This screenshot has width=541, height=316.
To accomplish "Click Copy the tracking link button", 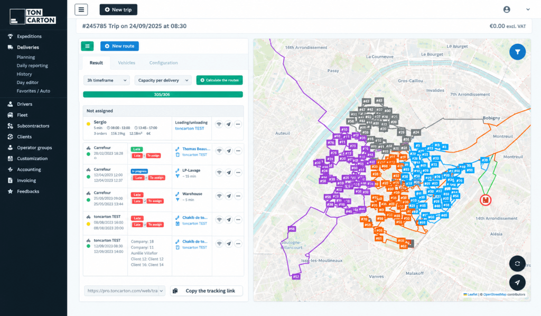I will pos(207,291).
